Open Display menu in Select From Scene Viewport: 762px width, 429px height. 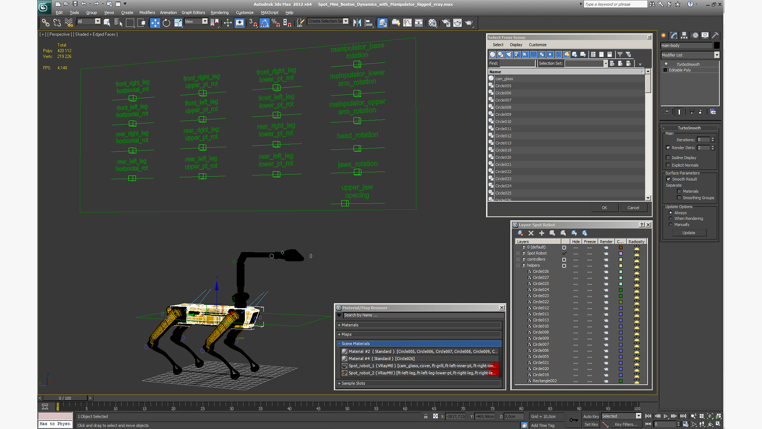pos(516,45)
